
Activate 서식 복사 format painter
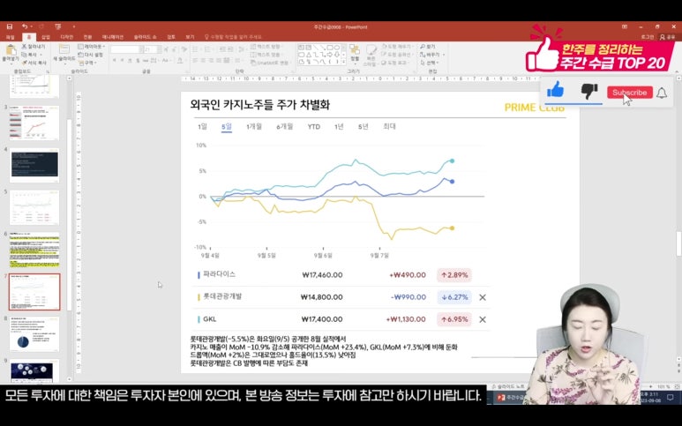[34, 63]
